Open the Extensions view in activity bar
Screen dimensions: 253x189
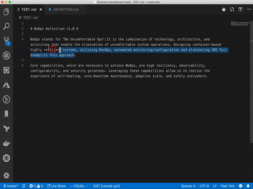(x=6, y=70)
